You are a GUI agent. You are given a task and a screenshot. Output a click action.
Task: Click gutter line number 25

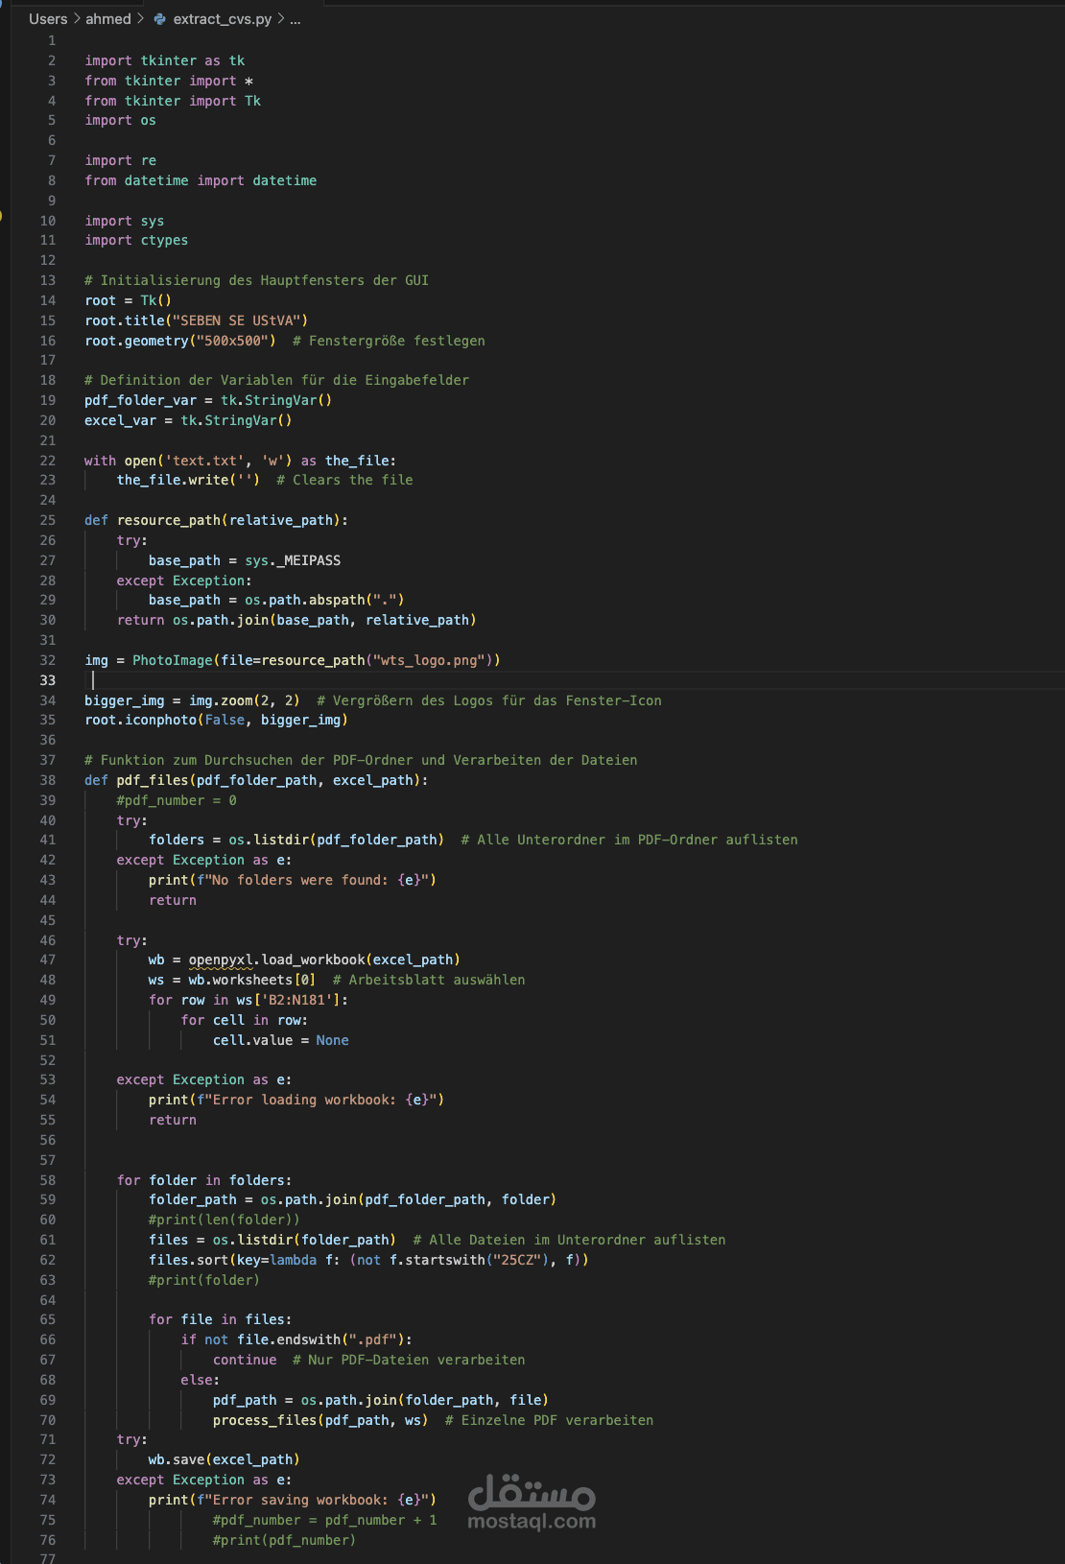tap(48, 520)
